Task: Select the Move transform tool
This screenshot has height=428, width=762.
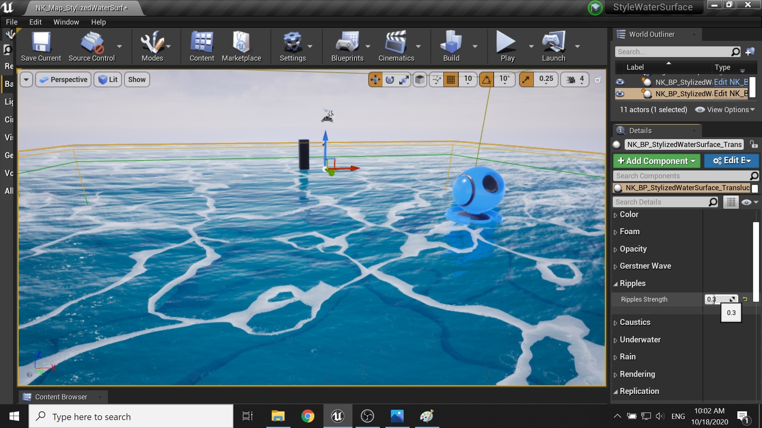Action: coord(375,79)
